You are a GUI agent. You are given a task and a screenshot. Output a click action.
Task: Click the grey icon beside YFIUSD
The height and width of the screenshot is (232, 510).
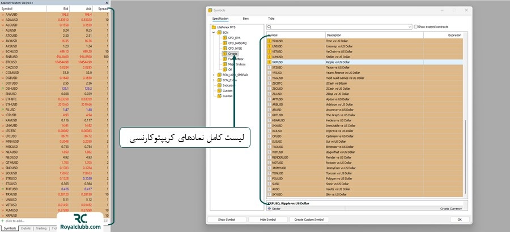coord(269,72)
